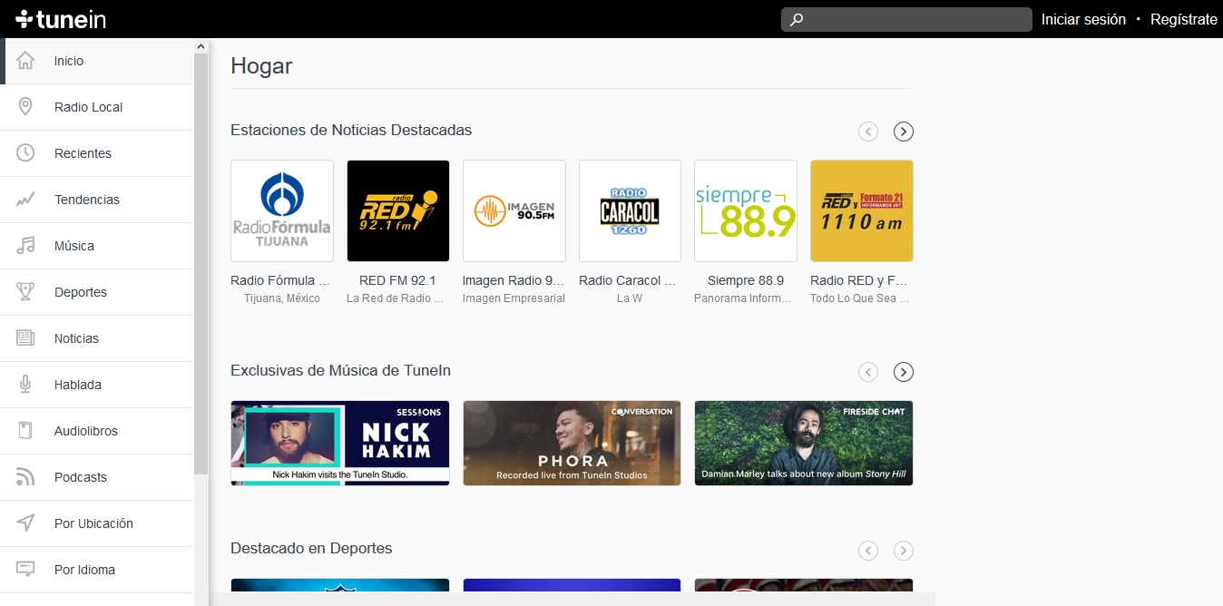Image resolution: width=1223 pixels, height=606 pixels.
Task: Click the Panorama Inform… subtitle
Action: click(743, 298)
